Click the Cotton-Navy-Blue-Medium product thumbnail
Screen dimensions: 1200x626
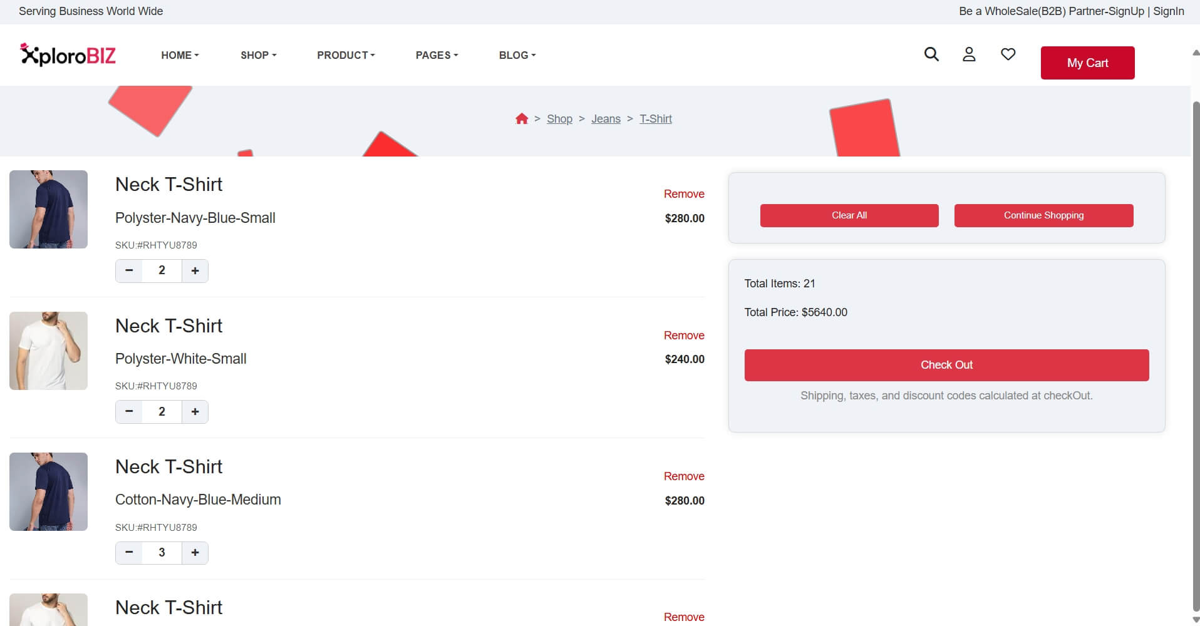49,491
